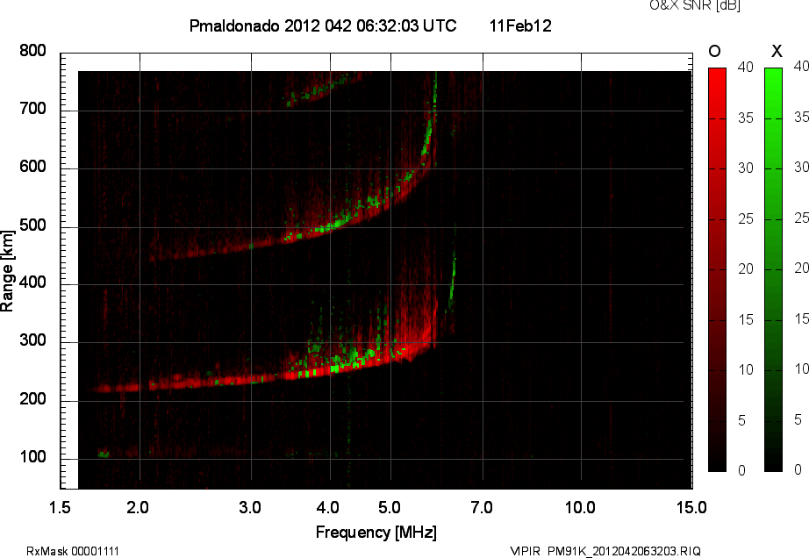Select the Pmaldonado timestamp title text
The height and width of the screenshot is (558, 809).
pos(322,26)
